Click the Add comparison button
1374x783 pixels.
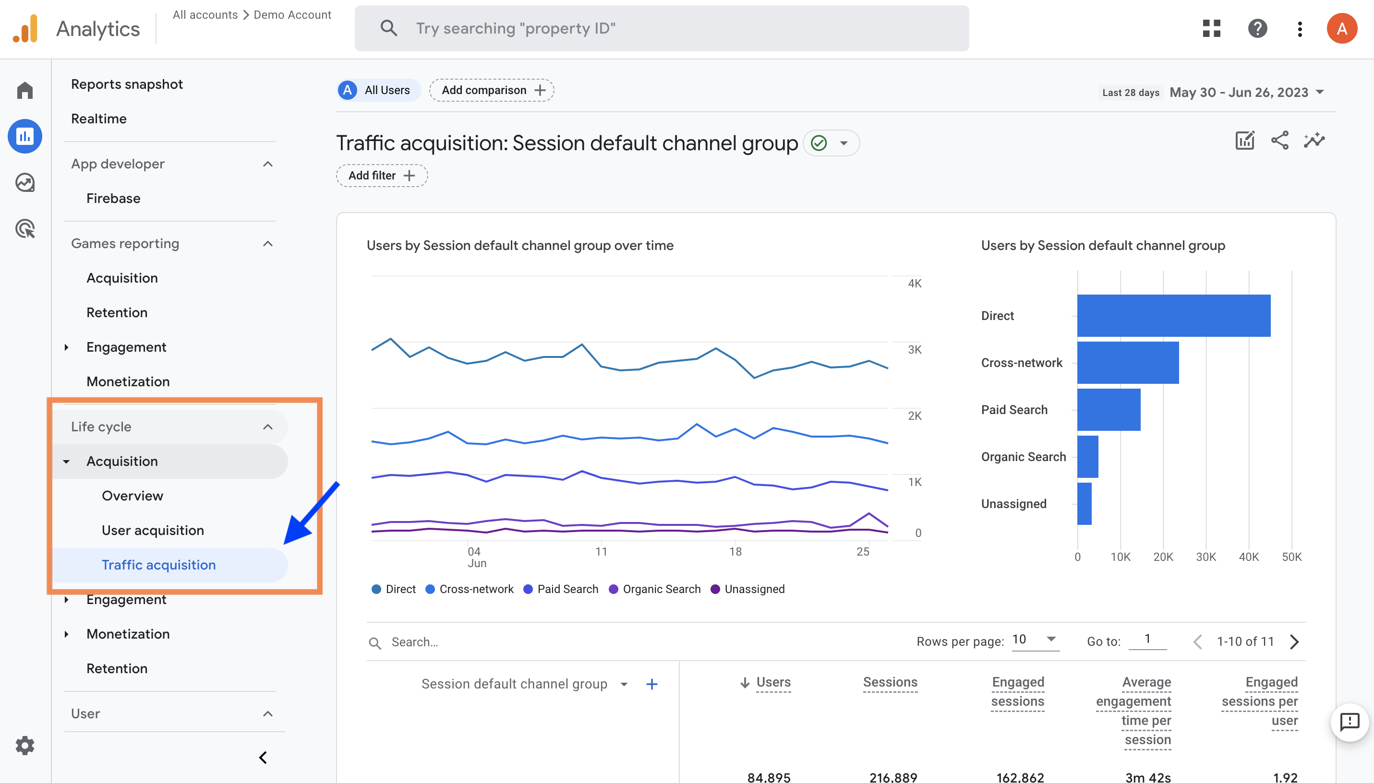[x=492, y=90]
